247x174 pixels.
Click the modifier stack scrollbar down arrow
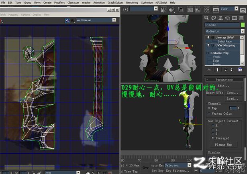pos(242,63)
